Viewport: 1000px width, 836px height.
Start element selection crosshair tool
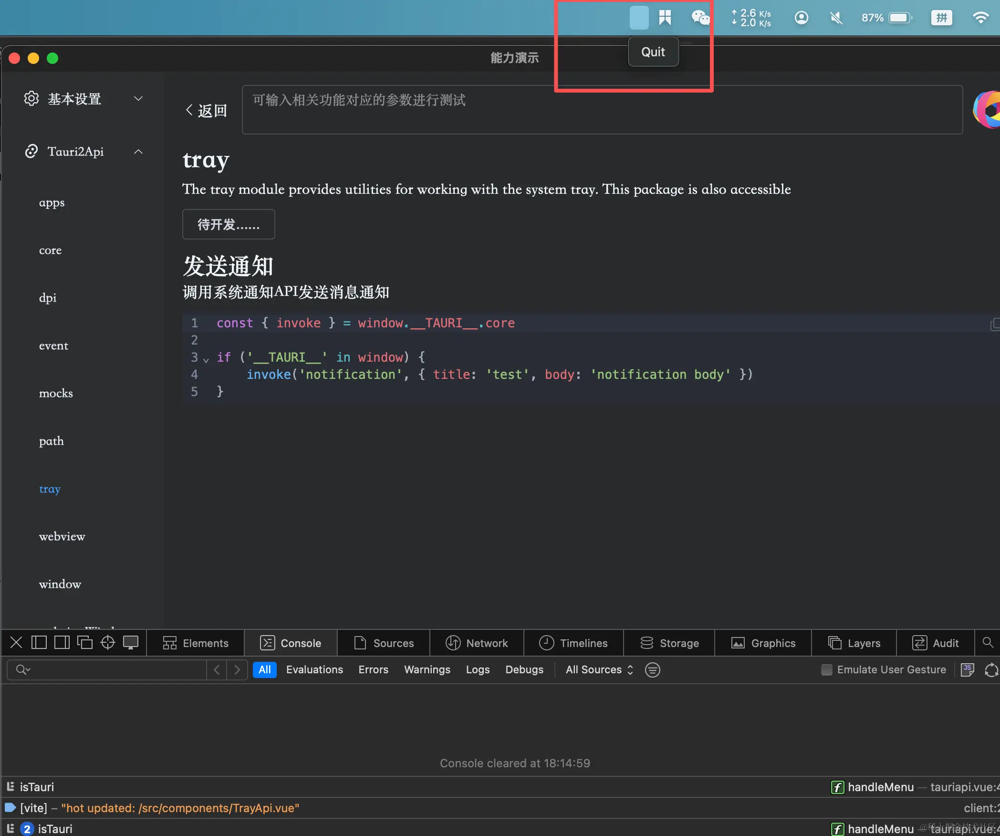[x=108, y=643]
